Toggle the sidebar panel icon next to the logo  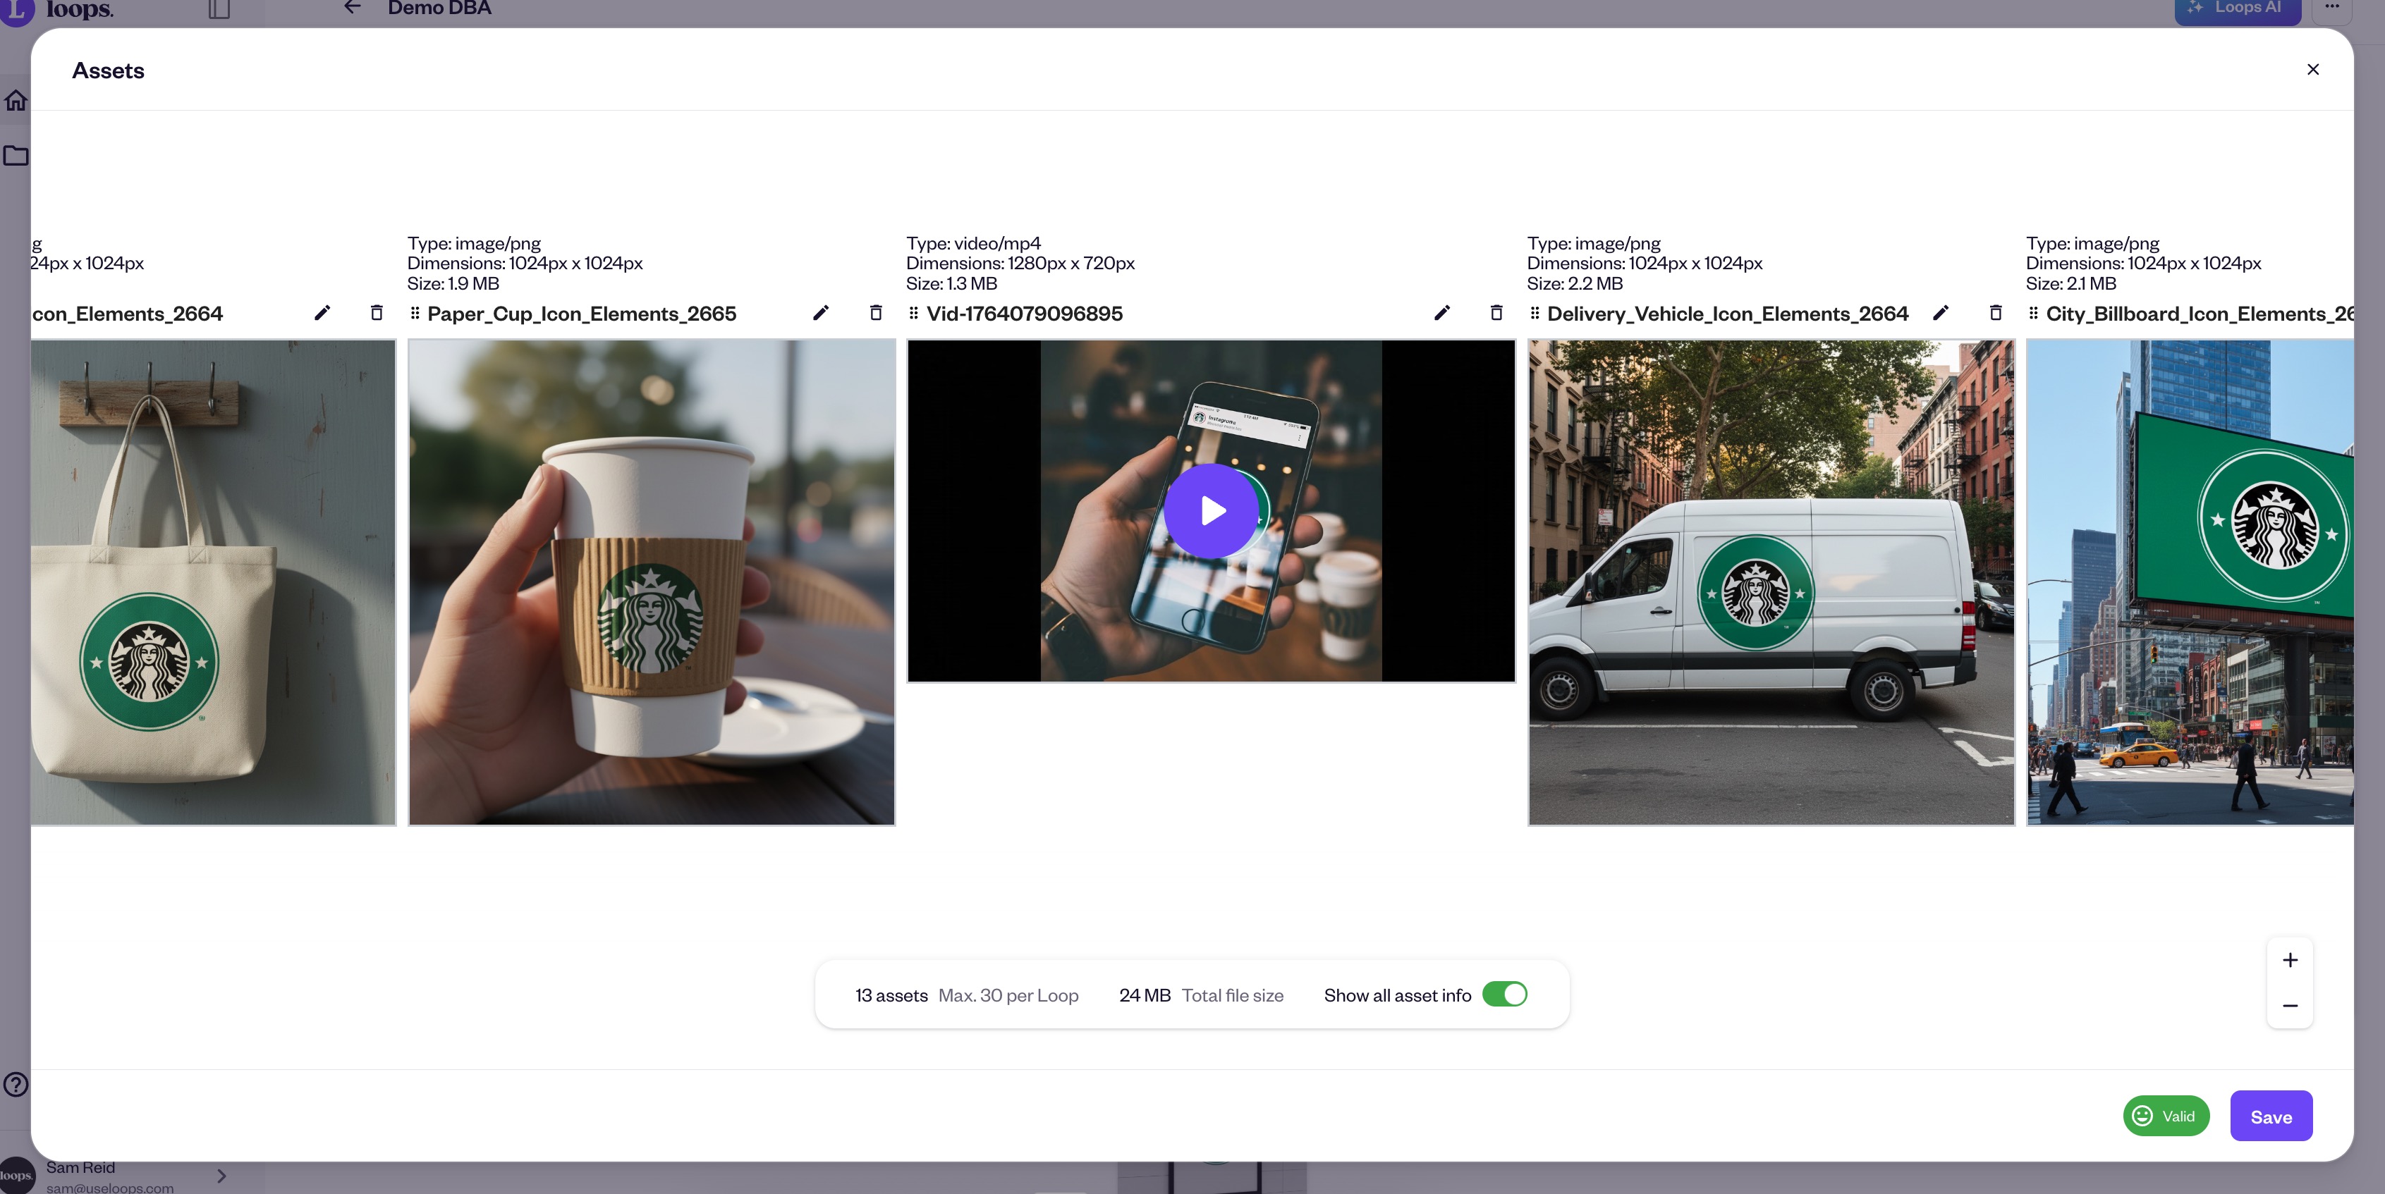pyautogui.click(x=219, y=10)
